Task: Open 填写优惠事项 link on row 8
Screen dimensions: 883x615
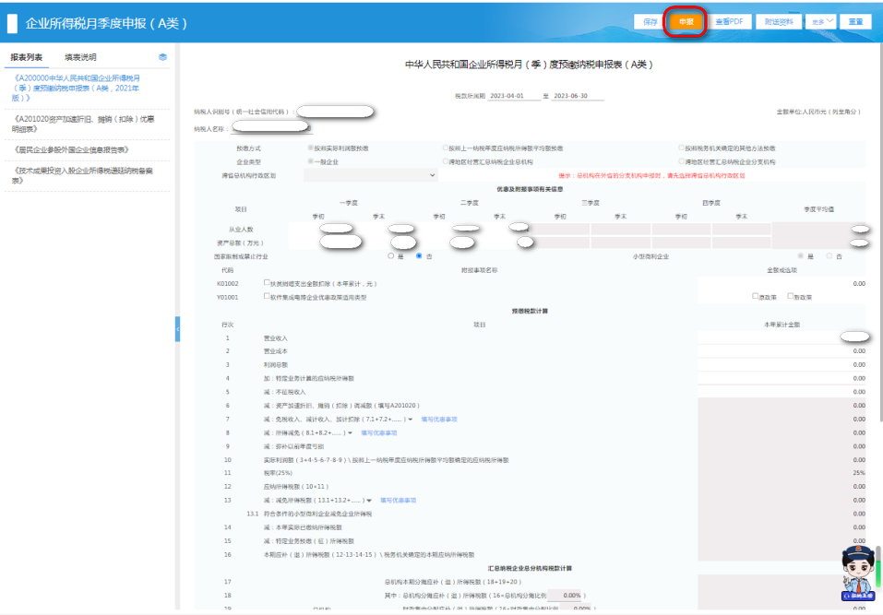Action: click(379, 432)
